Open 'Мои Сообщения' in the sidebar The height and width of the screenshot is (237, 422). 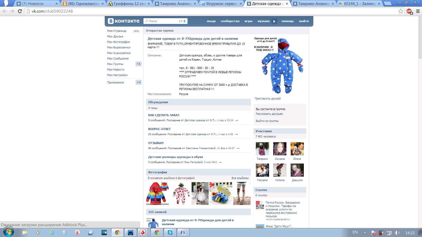point(118,58)
